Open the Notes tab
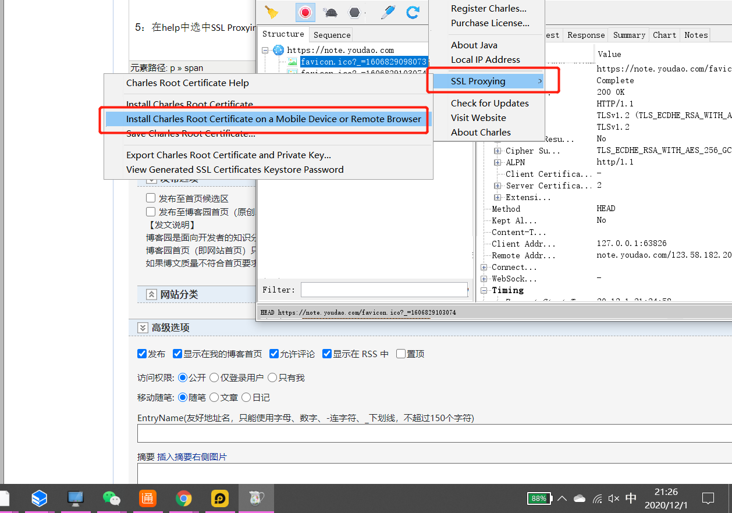The width and height of the screenshot is (732, 513). point(696,35)
